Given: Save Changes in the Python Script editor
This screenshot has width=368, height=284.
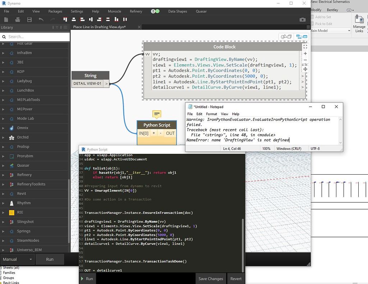Looking at the screenshot, I should pos(211,279).
